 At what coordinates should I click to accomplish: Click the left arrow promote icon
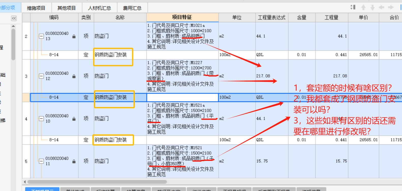(x=381, y=8)
